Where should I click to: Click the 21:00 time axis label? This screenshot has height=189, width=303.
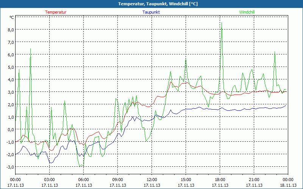click(254, 180)
